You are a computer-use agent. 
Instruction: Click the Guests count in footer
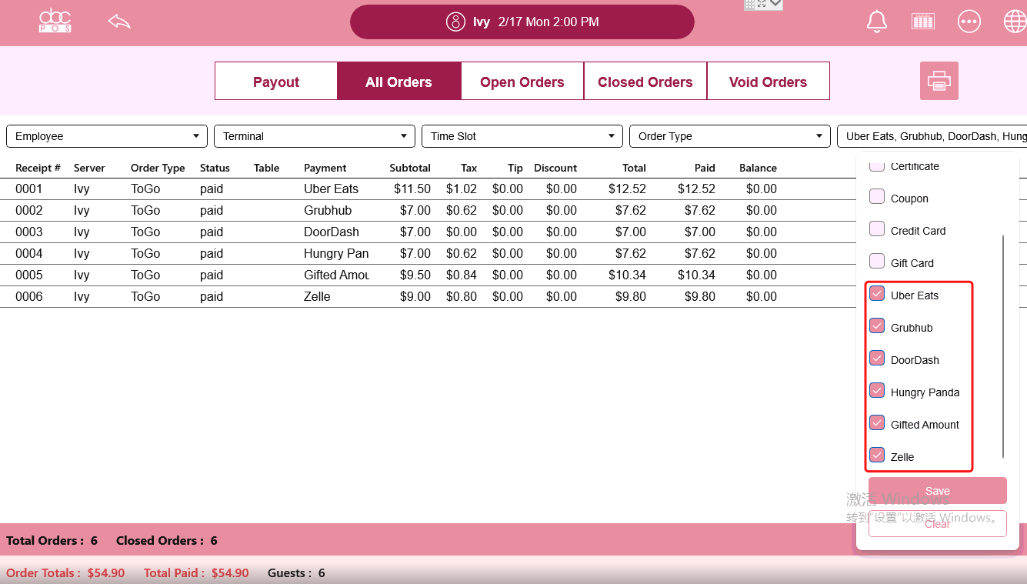[296, 572]
